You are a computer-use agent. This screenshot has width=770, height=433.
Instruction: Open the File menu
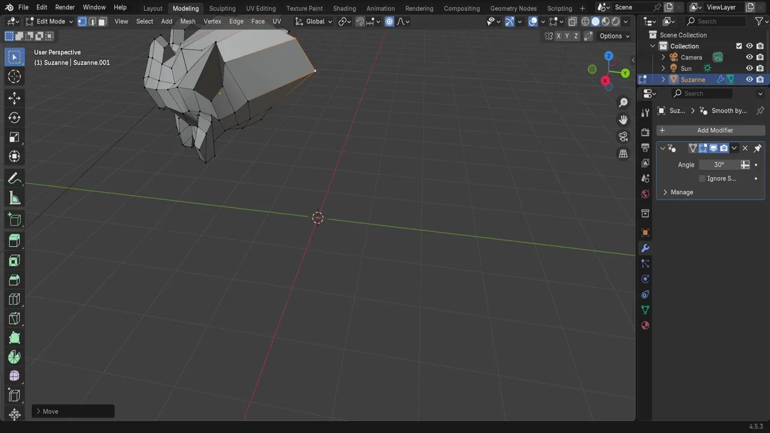(x=23, y=7)
